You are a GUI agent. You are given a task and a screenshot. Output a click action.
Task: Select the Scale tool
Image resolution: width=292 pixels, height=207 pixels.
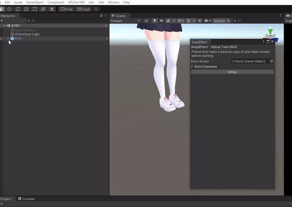pyautogui.click(x=26, y=9)
